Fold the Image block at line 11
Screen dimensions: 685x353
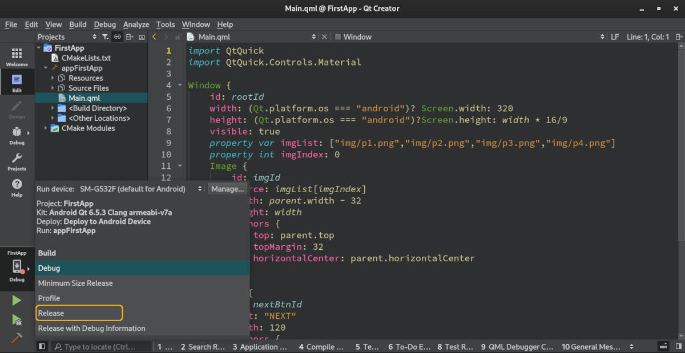(180, 166)
